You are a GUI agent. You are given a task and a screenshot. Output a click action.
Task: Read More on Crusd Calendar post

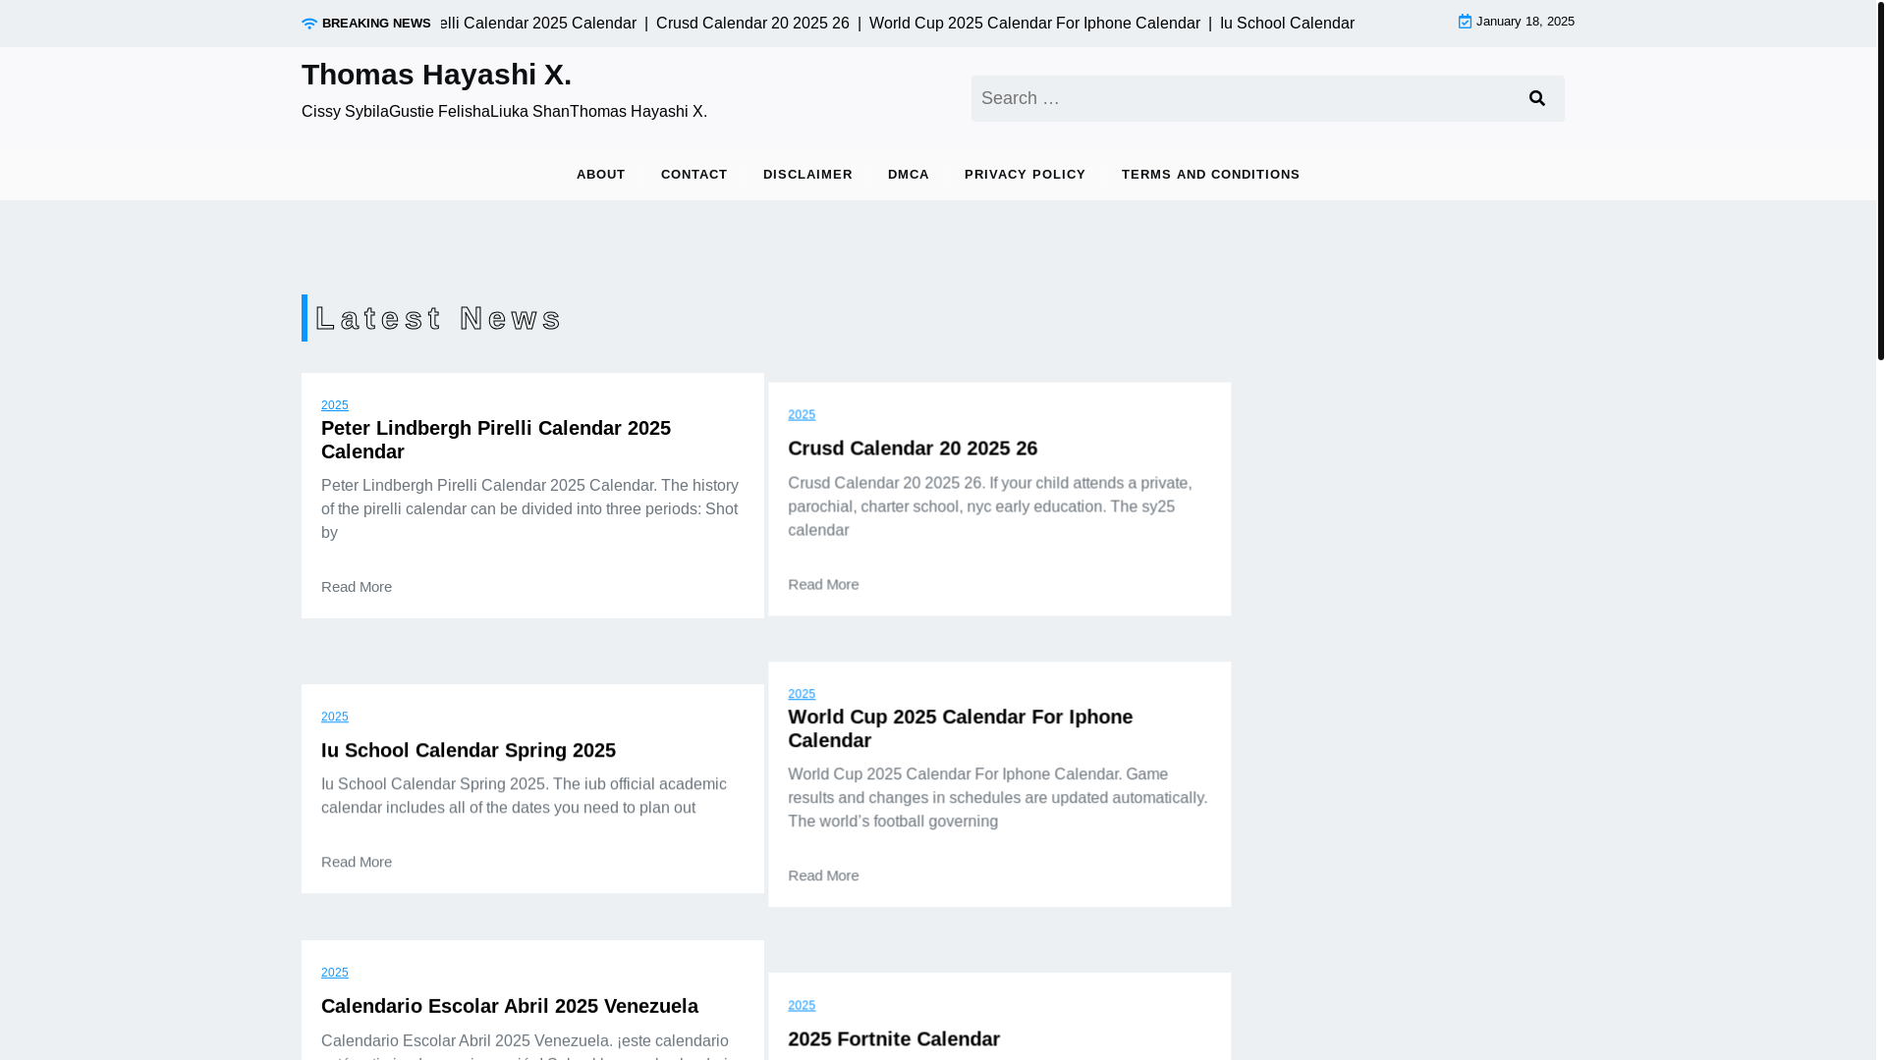point(823,584)
